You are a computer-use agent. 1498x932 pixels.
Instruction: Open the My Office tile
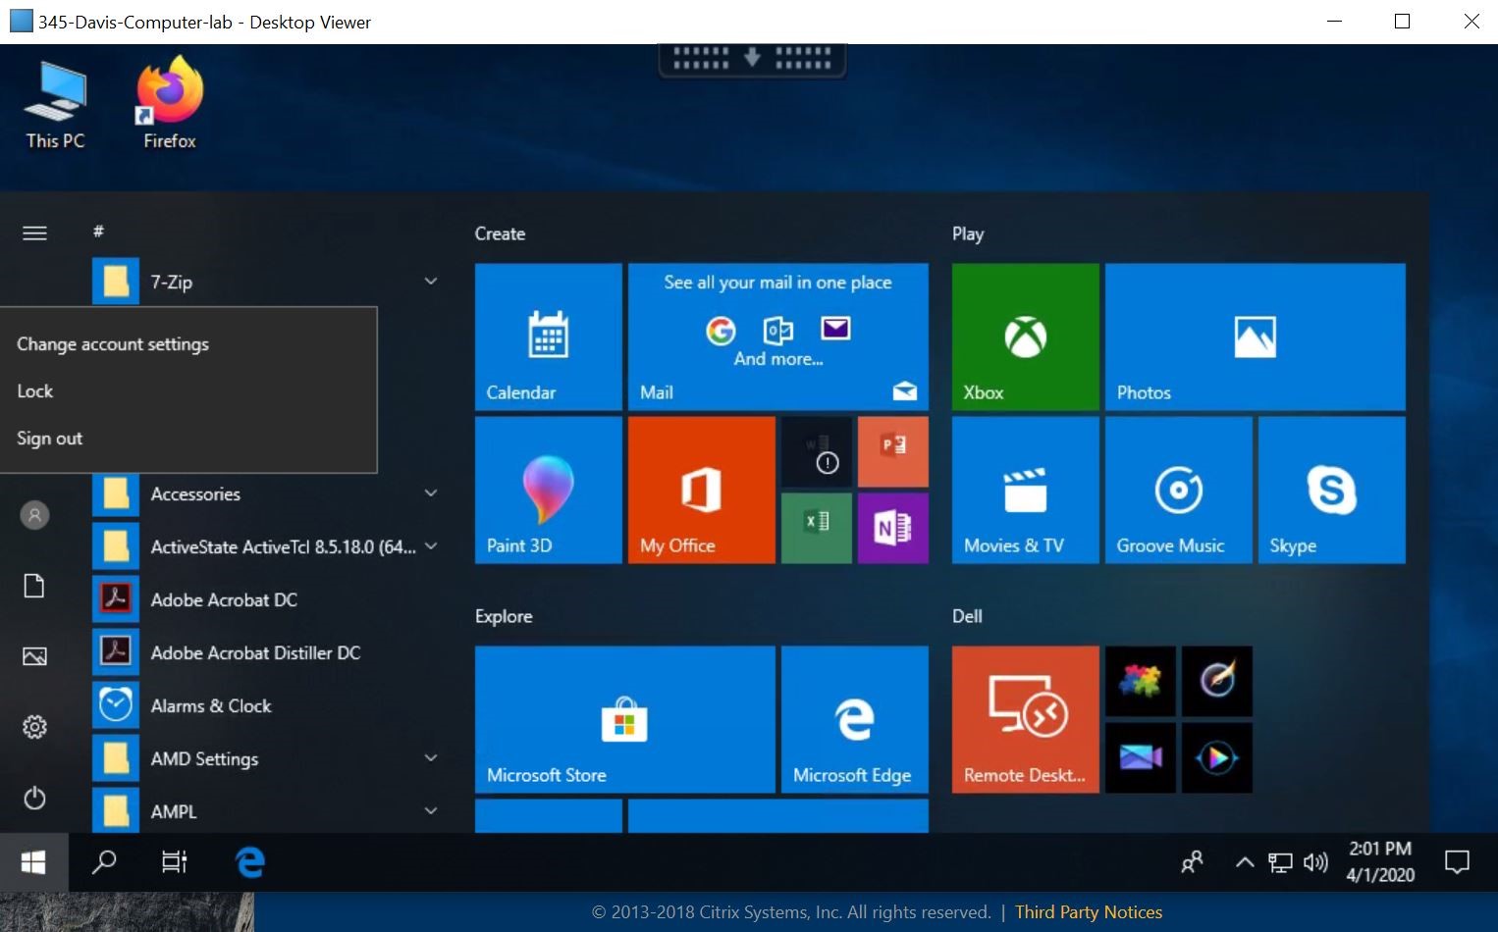point(702,490)
